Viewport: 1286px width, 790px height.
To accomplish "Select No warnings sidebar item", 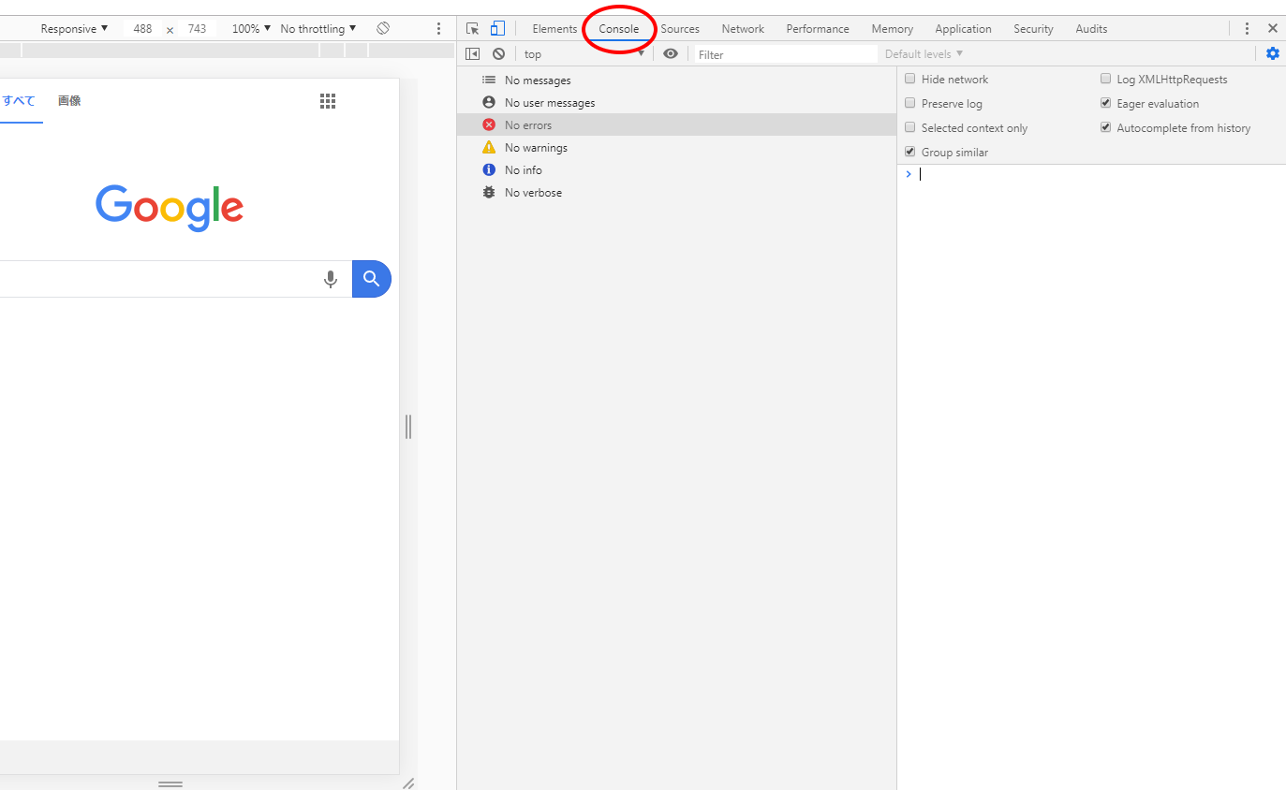I will coord(676,148).
